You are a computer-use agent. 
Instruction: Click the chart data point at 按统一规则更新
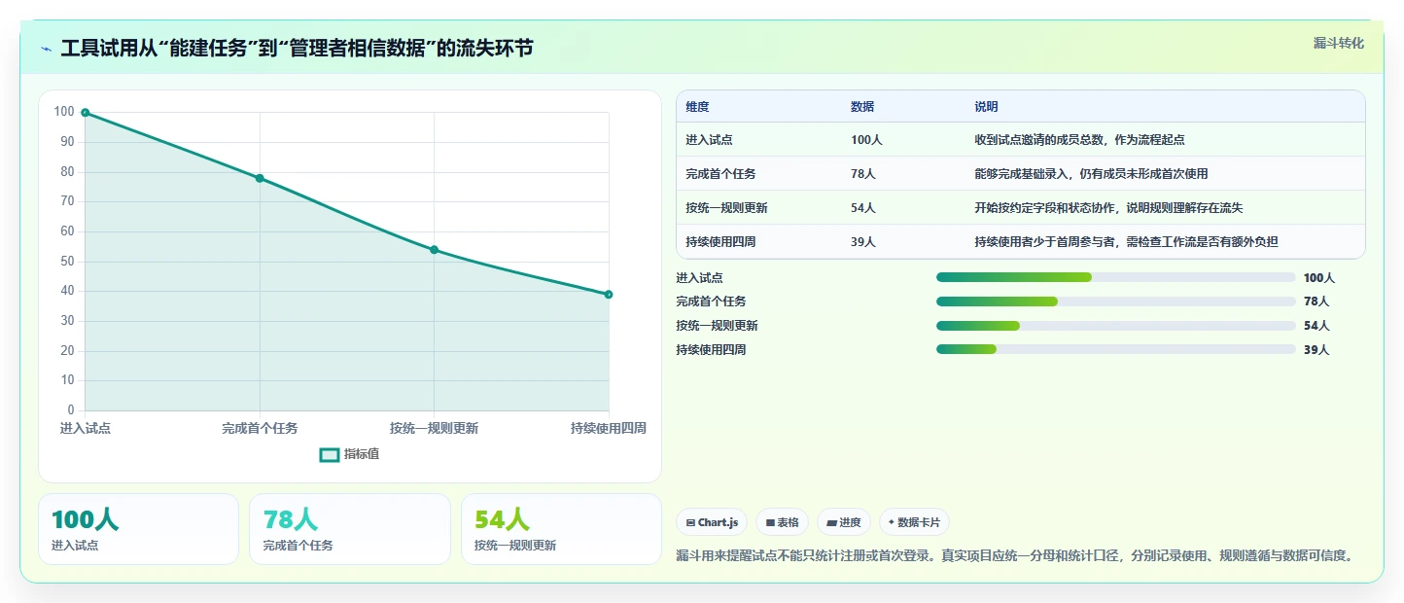point(434,250)
